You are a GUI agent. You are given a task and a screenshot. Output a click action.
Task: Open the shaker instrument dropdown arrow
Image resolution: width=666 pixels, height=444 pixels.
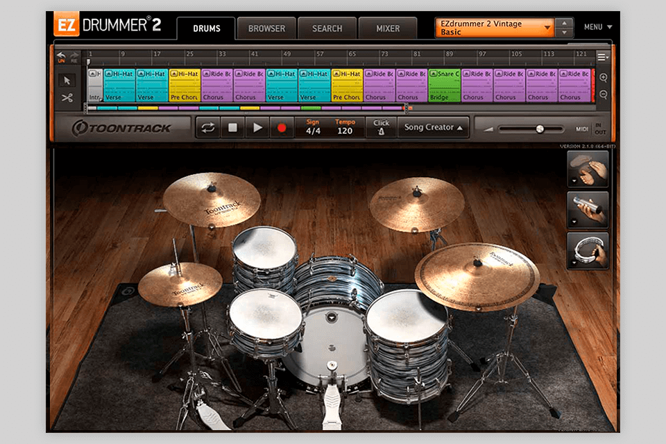[x=574, y=222]
